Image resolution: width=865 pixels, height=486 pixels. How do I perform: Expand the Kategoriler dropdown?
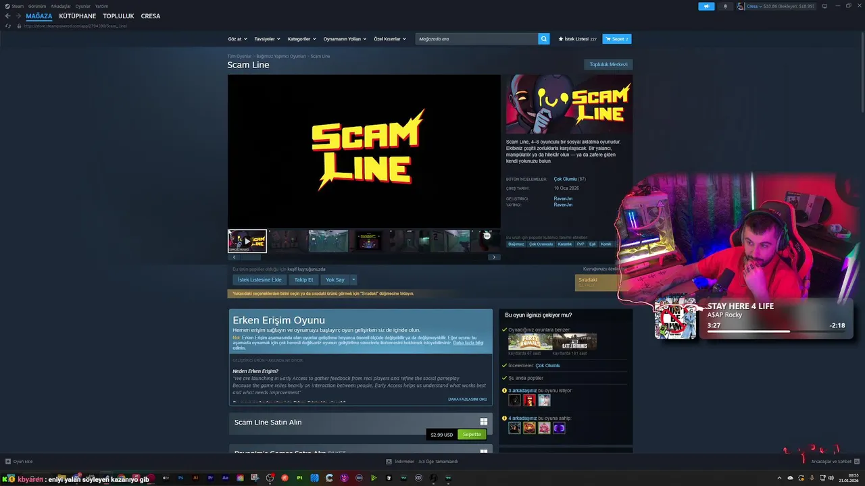(301, 39)
